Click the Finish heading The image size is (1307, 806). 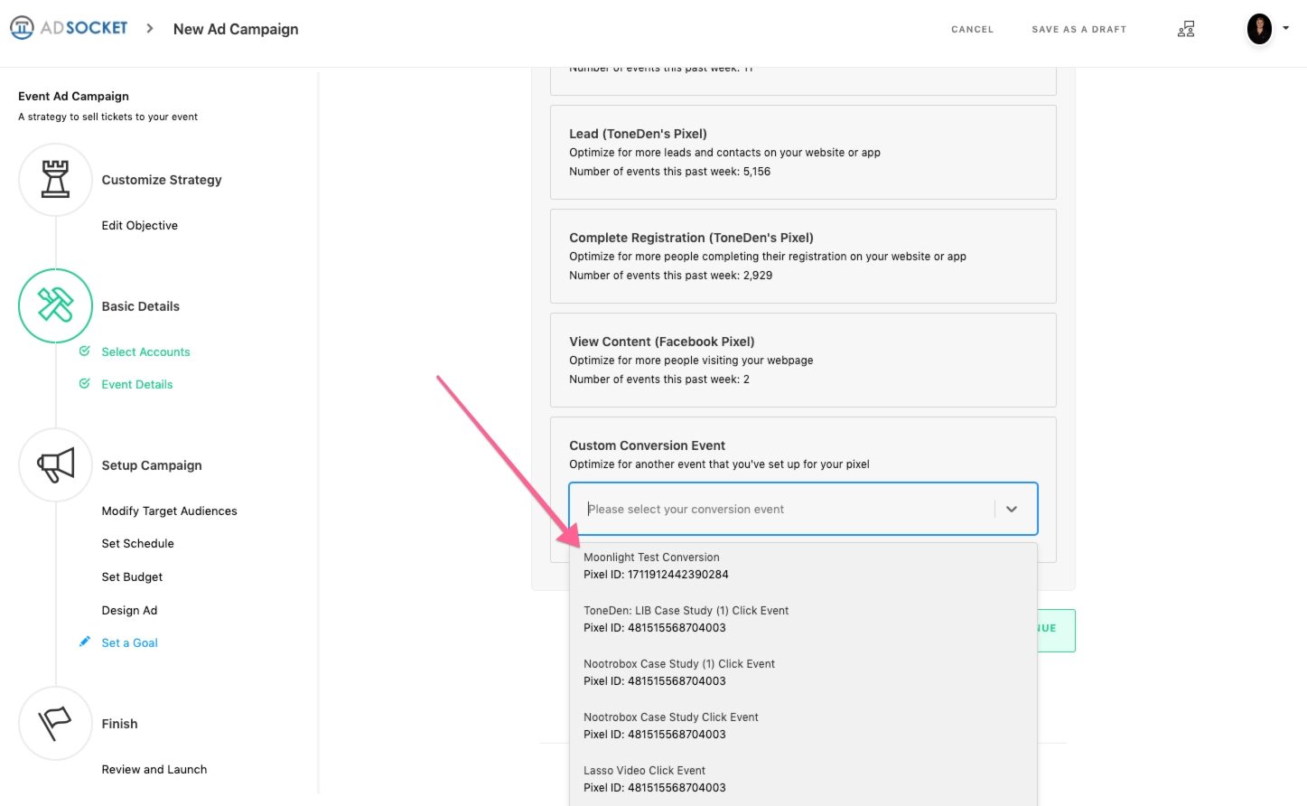[120, 724]
